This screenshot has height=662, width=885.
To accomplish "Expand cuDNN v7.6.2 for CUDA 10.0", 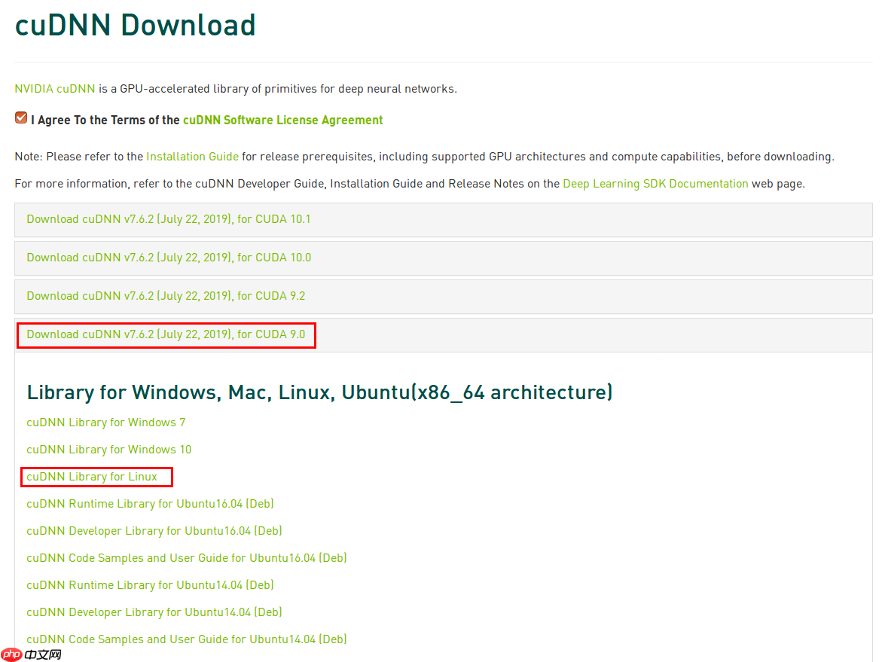I will [169, 258].
